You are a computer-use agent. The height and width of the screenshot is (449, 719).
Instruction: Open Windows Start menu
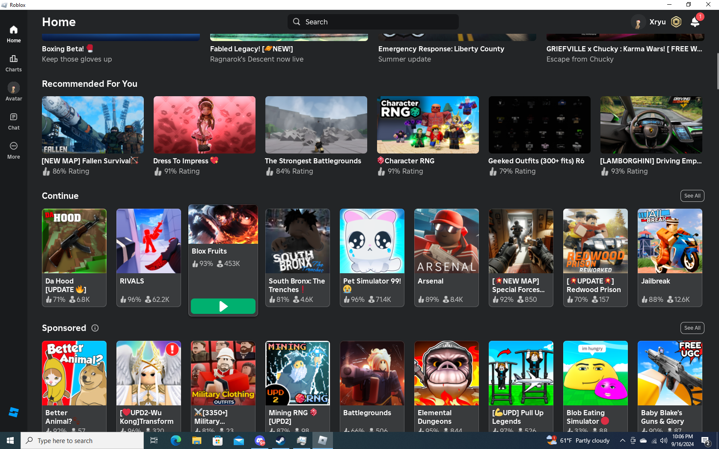pyautogui.click(x=10, y=440)
